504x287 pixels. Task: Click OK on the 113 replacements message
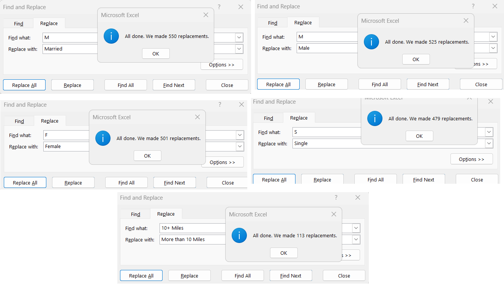[284, 252]
